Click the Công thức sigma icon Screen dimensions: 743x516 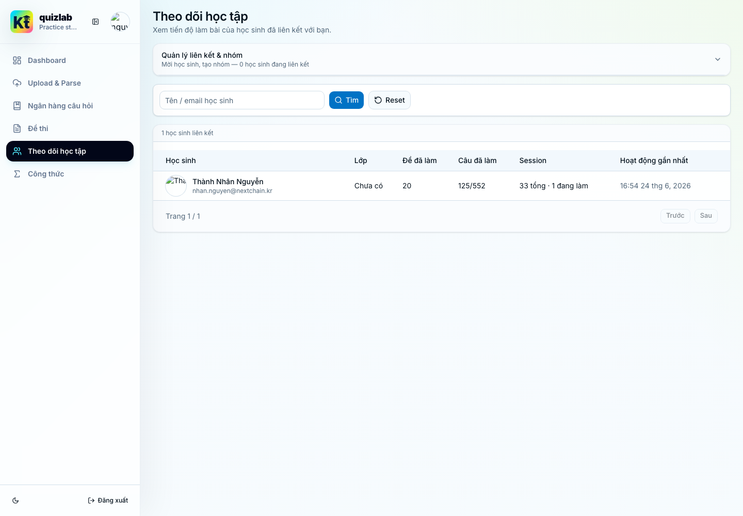(x=17, y=174)
